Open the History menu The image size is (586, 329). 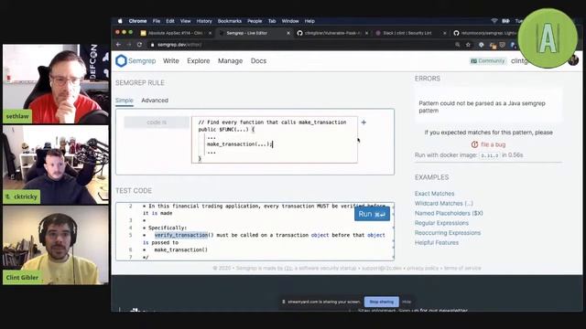coord(204,21)
